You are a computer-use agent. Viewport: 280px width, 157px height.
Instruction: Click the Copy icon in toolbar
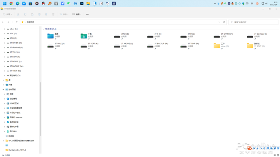point(25,14)
